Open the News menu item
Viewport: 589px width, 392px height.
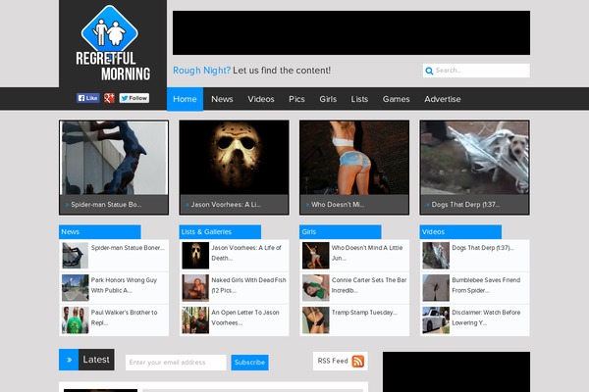point(222,99)
